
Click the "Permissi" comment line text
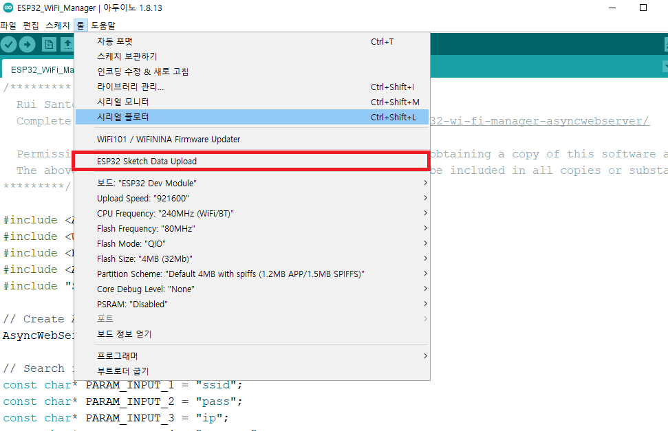pos(44,154)
